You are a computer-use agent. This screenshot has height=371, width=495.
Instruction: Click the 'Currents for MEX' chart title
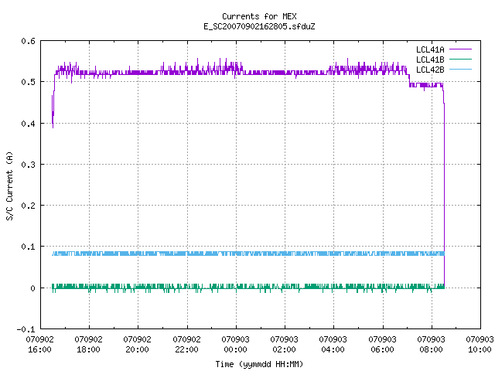tap(259, 16)
